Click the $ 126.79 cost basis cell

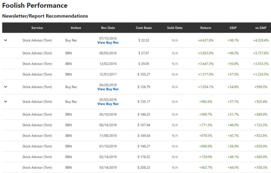point(144,87)
